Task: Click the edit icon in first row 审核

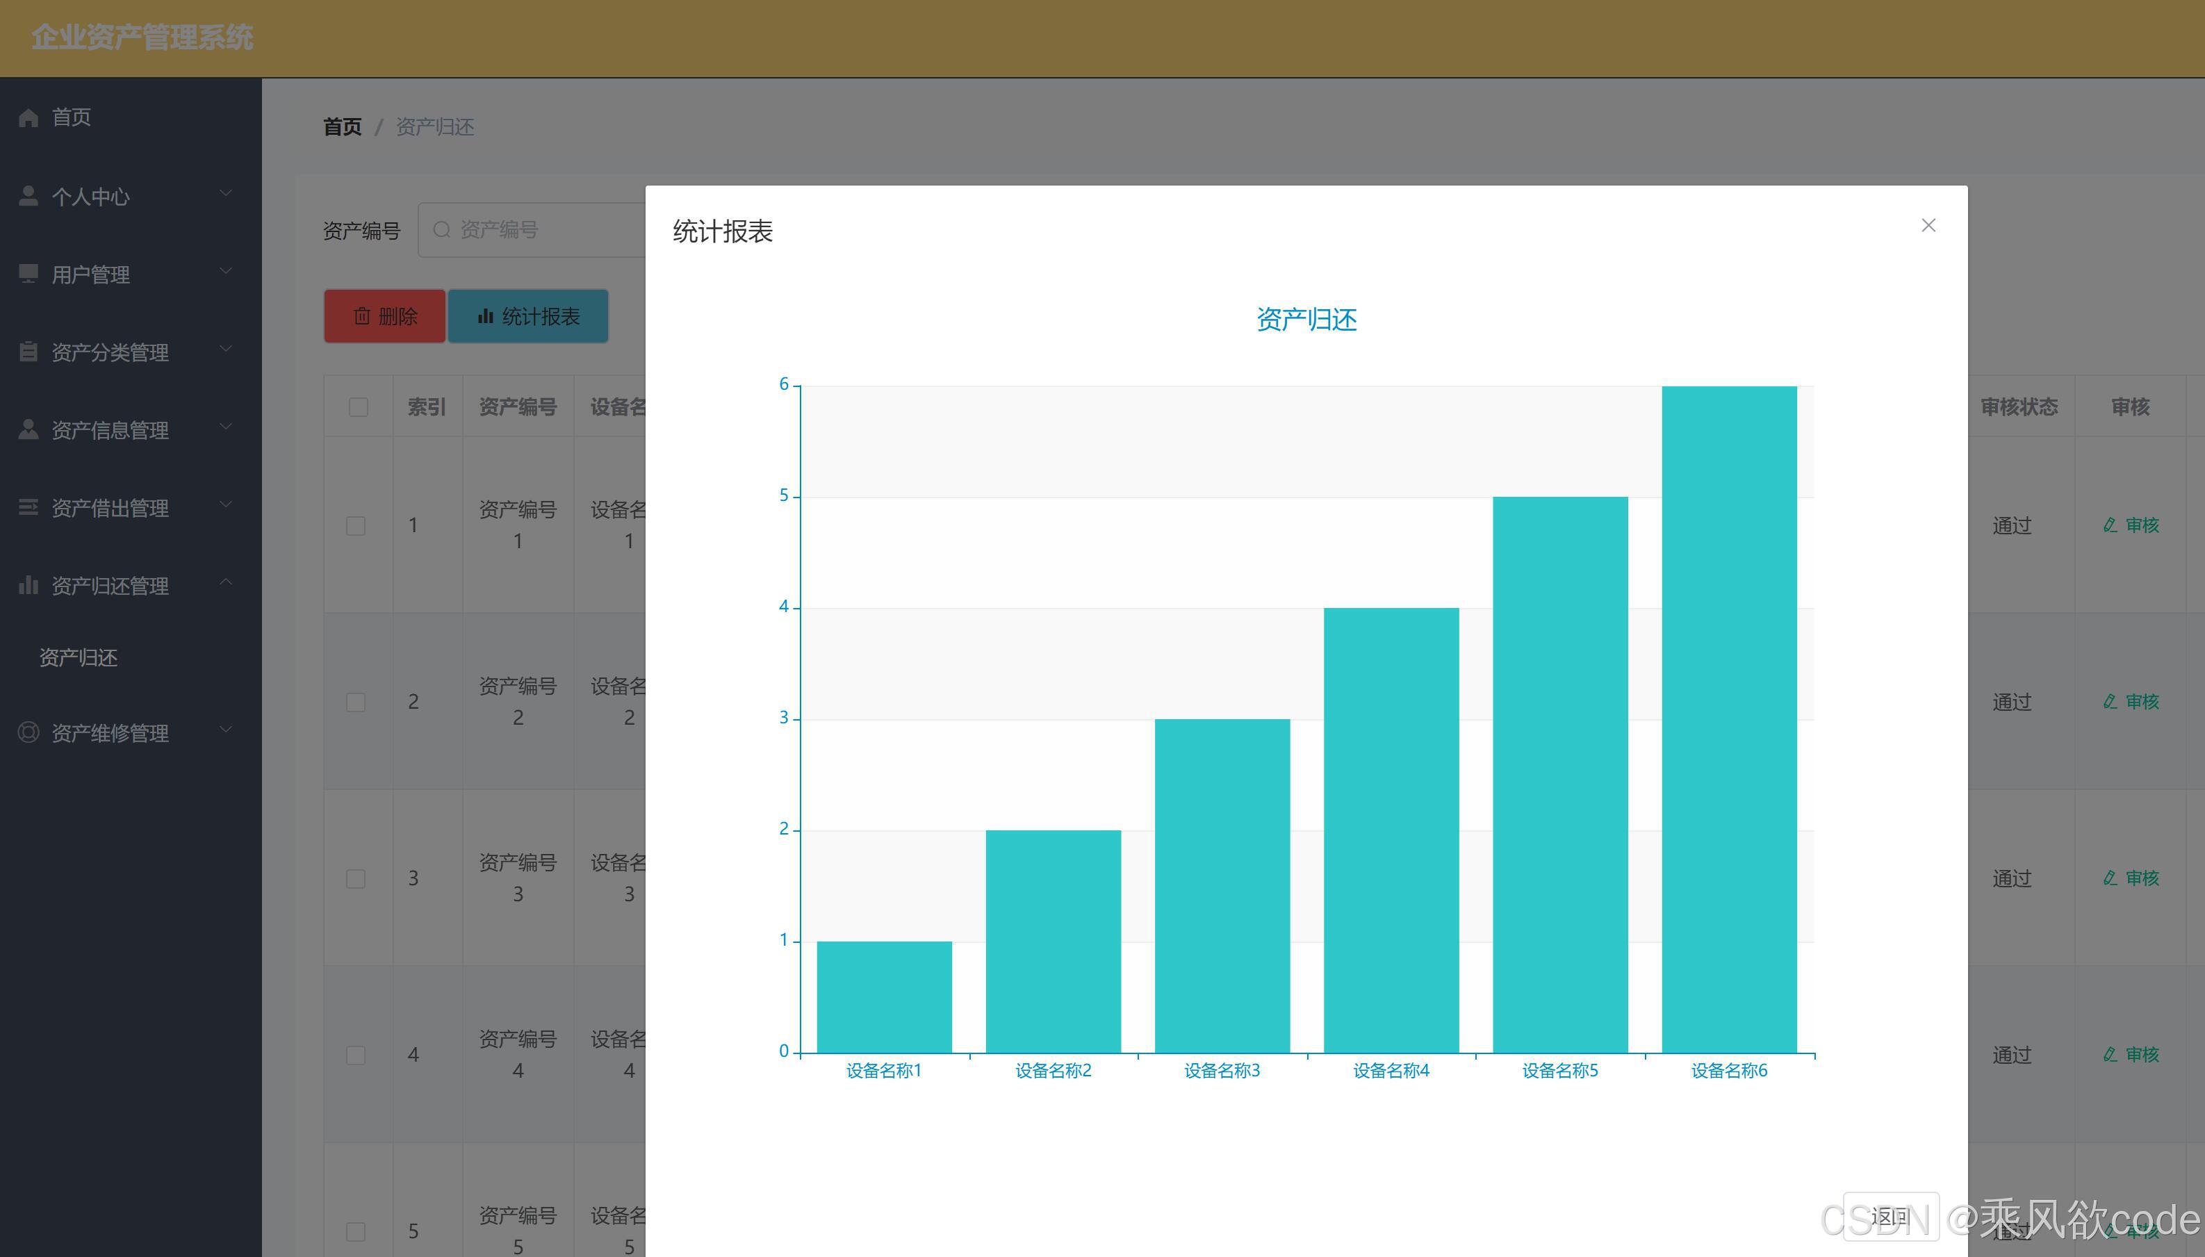Action: (x=2110, y=525)
